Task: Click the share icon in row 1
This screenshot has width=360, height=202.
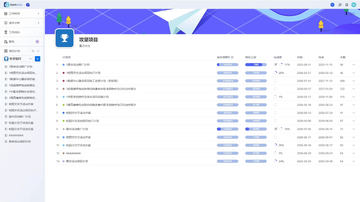Action: point(276,65)
